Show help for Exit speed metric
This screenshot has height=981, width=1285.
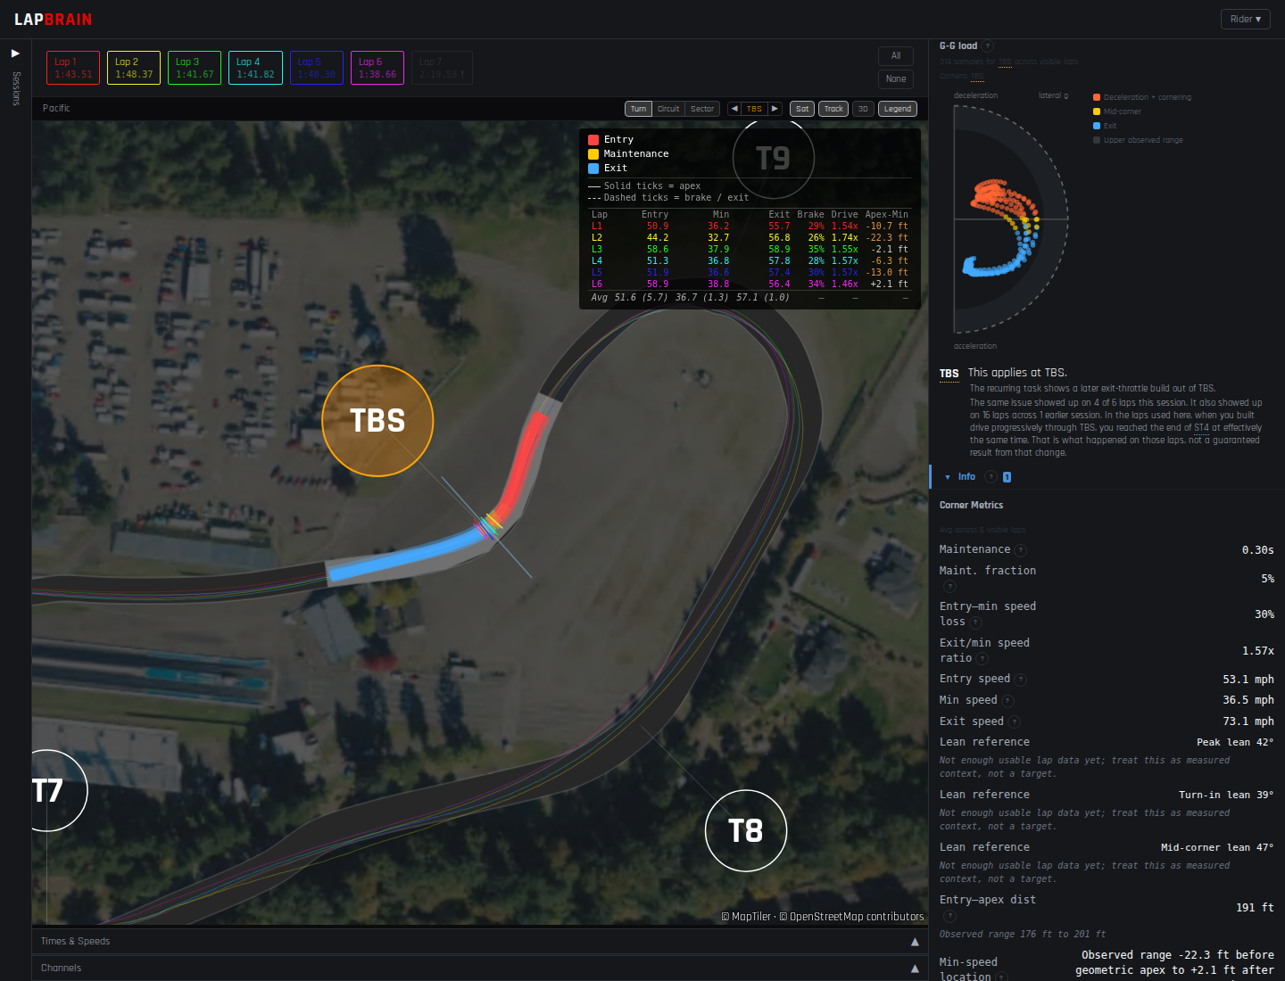[1015, 722]
